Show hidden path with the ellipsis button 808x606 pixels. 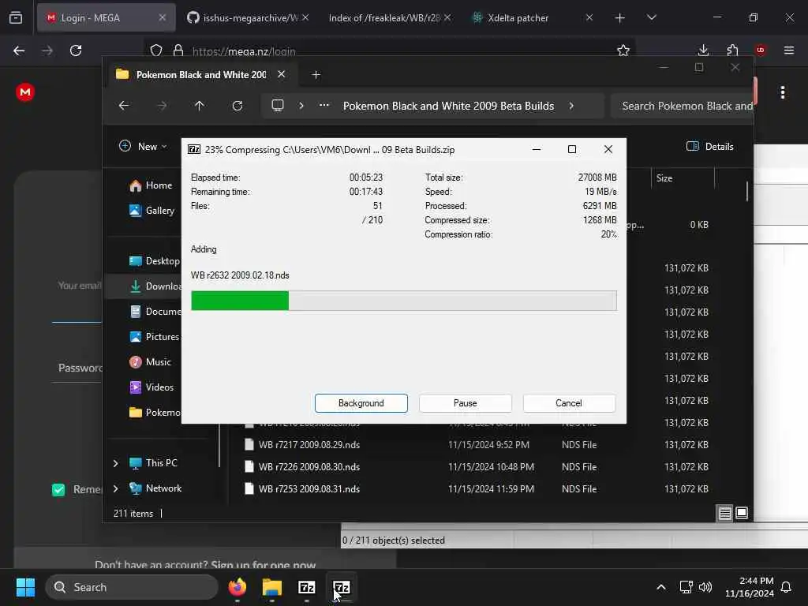tap(324, 105)
